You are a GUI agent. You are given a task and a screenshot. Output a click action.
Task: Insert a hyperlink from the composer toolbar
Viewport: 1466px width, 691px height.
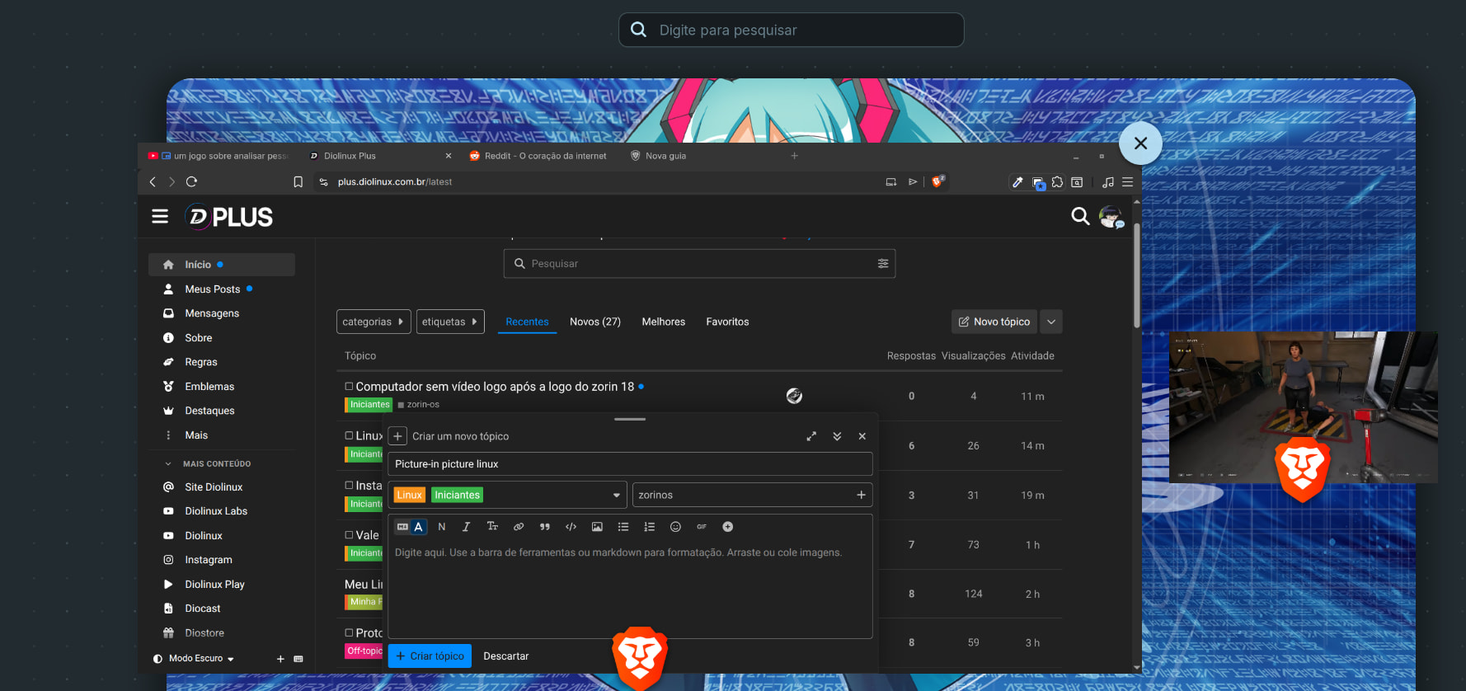[519, 527]
